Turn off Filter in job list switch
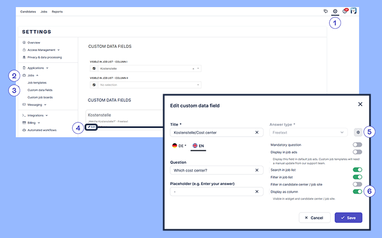 357,177
